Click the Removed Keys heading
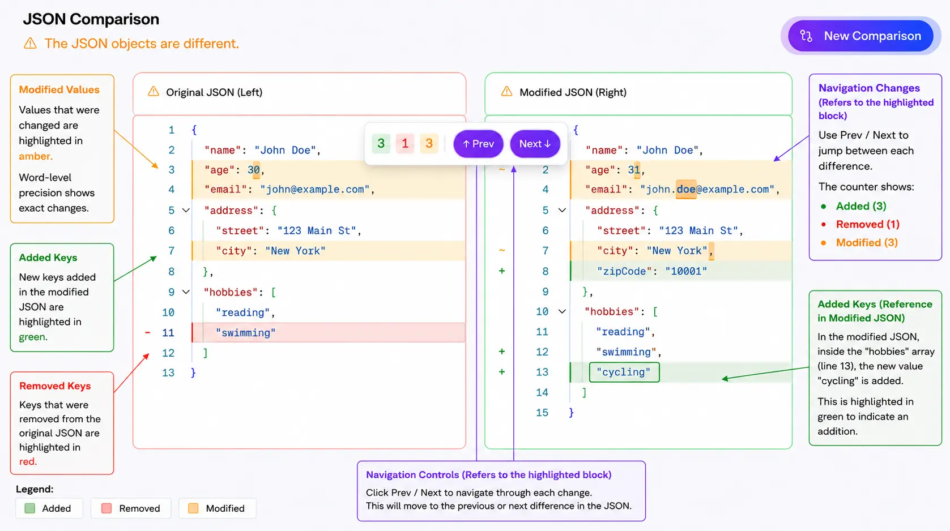This screenshot has height=531, width=950. click(55, 386)
